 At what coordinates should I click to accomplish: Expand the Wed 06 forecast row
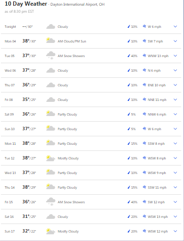tap(176, 70)
